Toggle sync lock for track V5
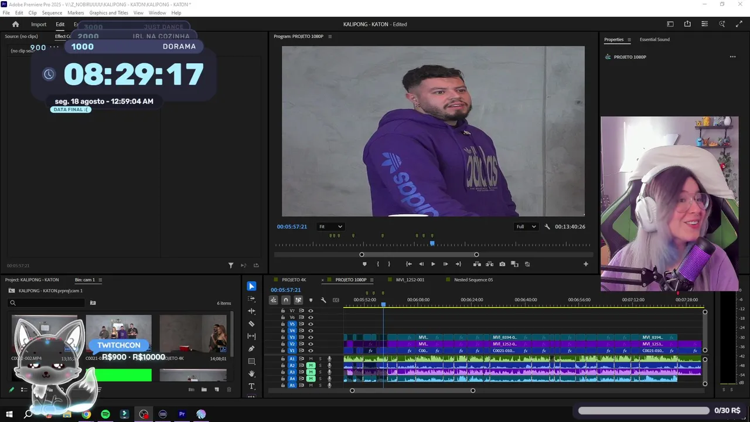Image resolution: width=750 pixels, height=422 pixels. [x=302, y=324]
